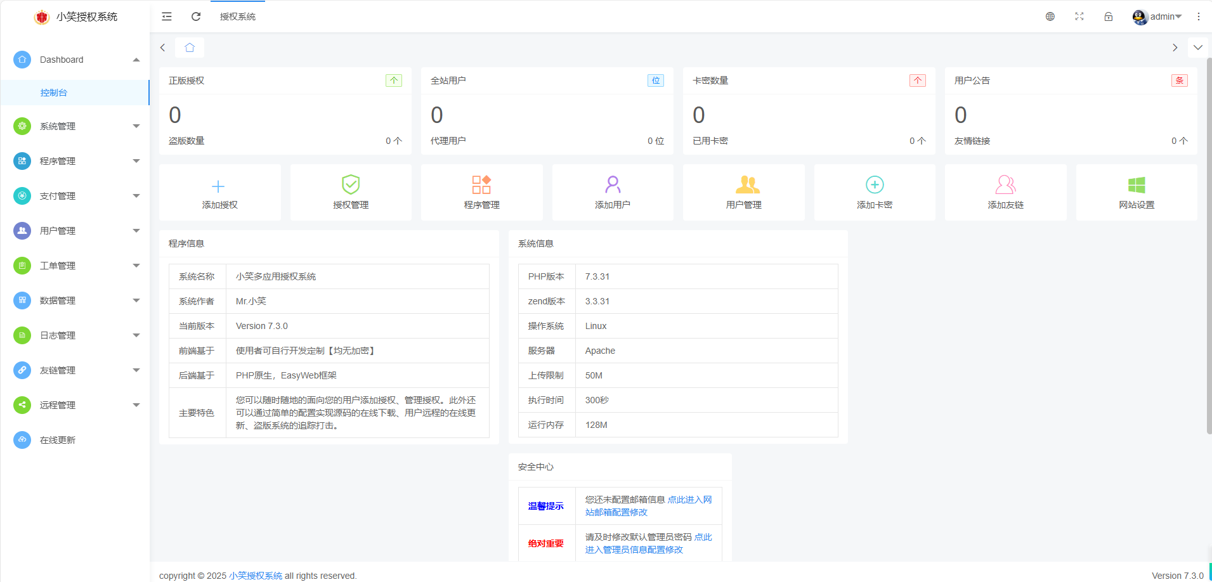This screenshot has width=1212, height=582.
Task: Click the 添加用户 person shortcut
Action: [613, 193]
